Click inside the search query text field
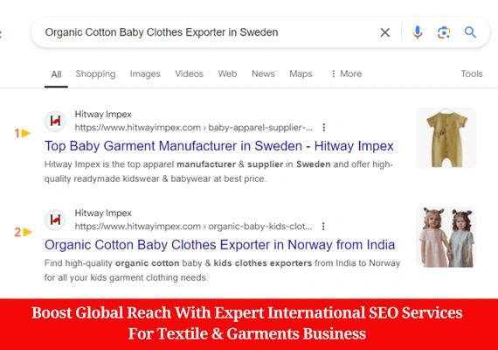The width and height of the screenshot is (498, 350). coord(204,32)
